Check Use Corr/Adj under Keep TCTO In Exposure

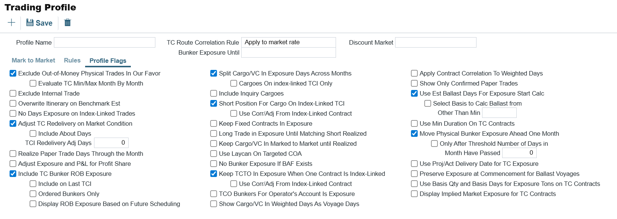tap(234, 184)
